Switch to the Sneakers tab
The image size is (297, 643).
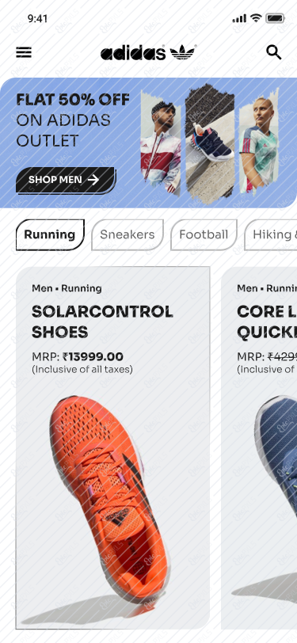click(x=128, y=234)
